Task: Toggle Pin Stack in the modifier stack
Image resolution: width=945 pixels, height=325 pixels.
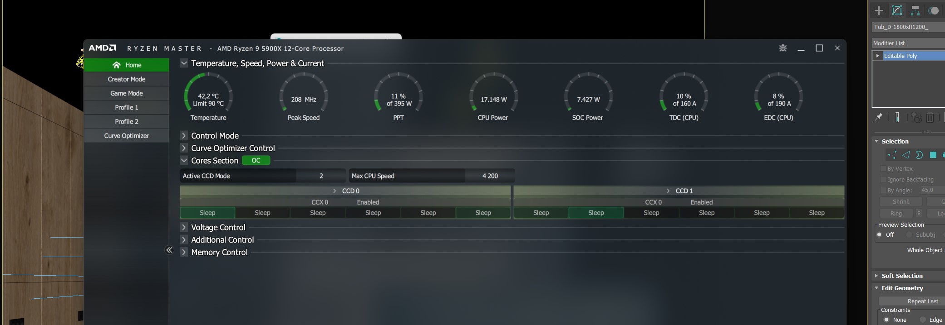Action: (879, 117)
